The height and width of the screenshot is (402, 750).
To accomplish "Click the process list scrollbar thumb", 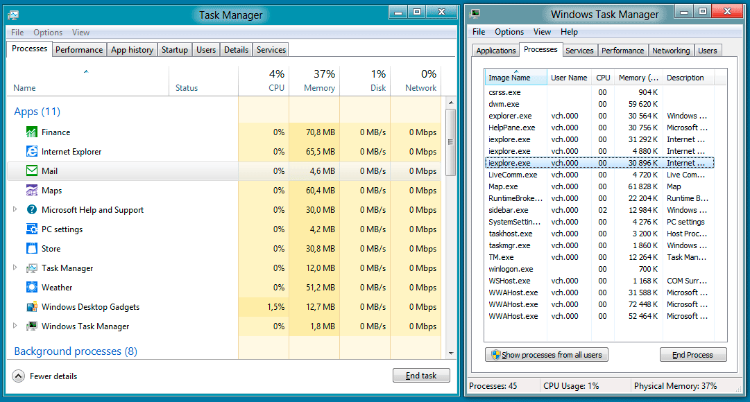I will coord(450,142).
